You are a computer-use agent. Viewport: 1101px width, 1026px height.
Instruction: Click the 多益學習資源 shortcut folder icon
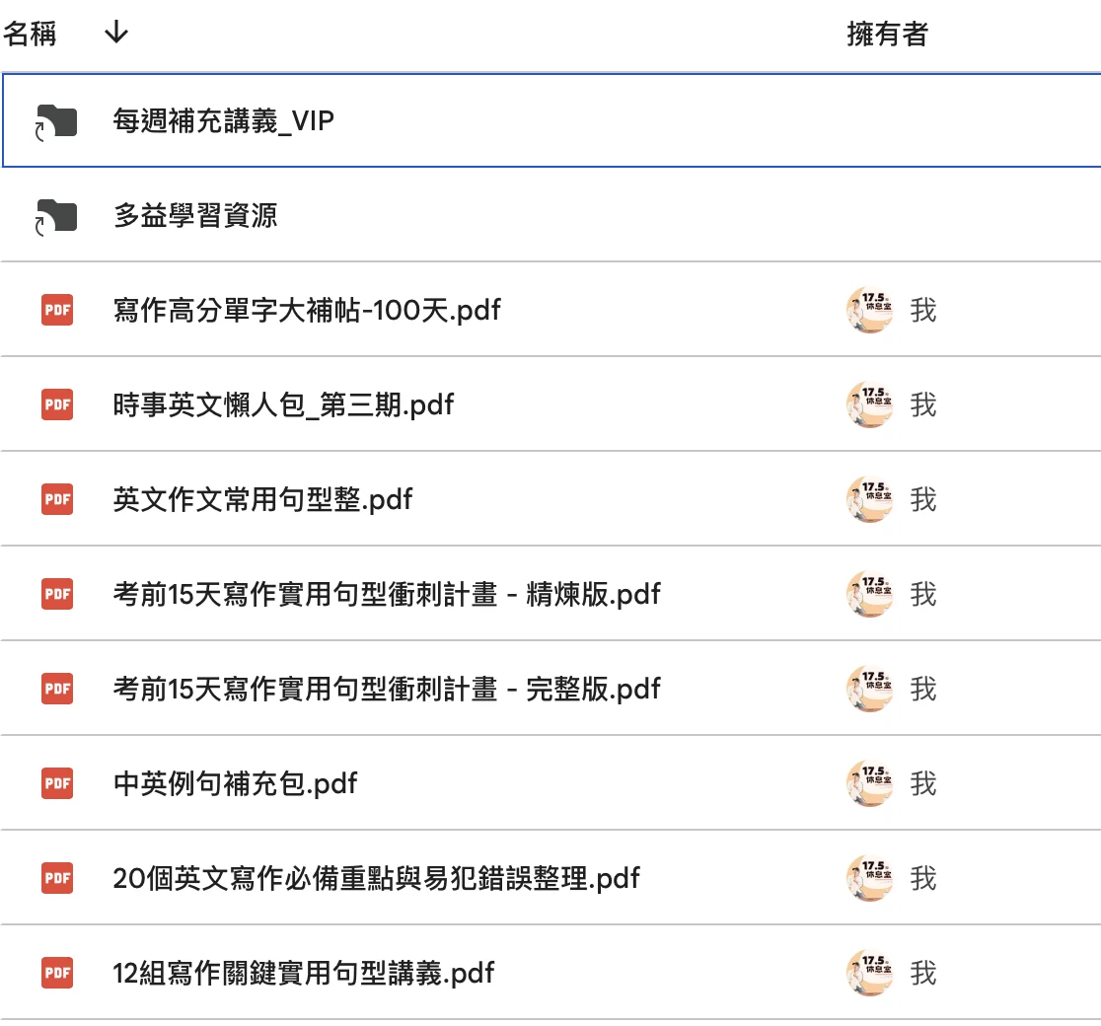click(56, 216)
